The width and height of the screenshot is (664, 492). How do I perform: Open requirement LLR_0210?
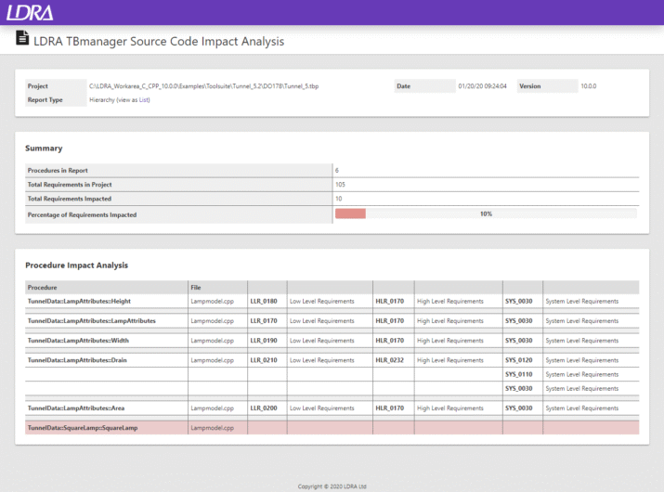click(x=264, y=360)
